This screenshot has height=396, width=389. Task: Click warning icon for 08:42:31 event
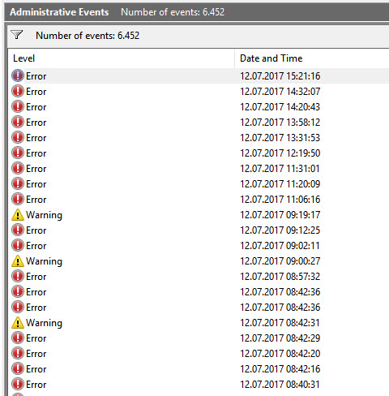tap(18, 323)
